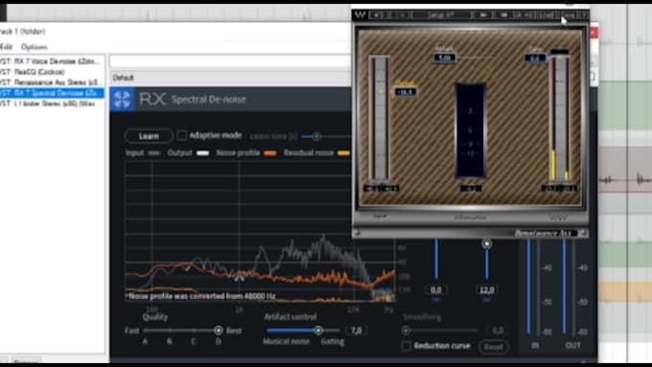Click the Reset button
Screen dimensions: 652x367
[494, 347]
